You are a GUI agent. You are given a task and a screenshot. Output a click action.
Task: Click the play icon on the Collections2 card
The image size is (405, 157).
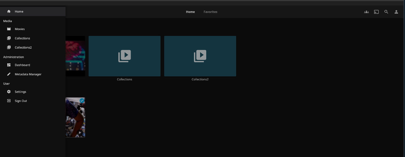click(200, 56)
